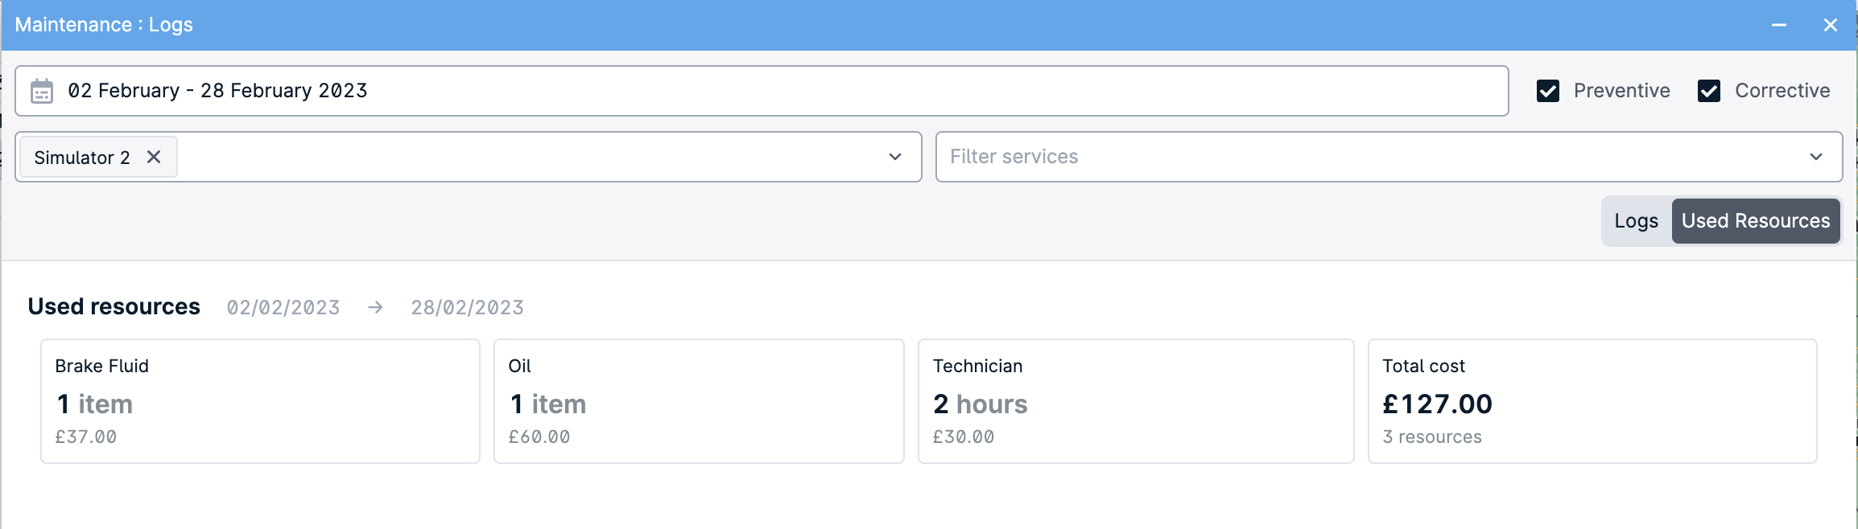The height and width of the screenshot is (529, 1858).
Task: Expand the Filter services dropdown arrow
Action: pos(1816,157)
